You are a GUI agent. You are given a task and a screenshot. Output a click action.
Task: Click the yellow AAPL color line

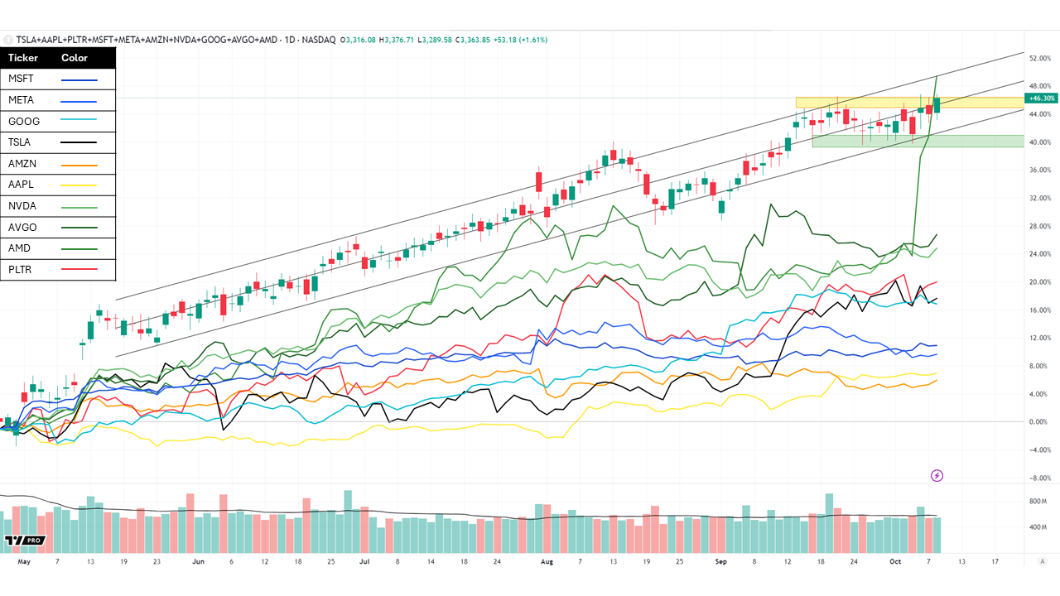click(x=79, y=186)
